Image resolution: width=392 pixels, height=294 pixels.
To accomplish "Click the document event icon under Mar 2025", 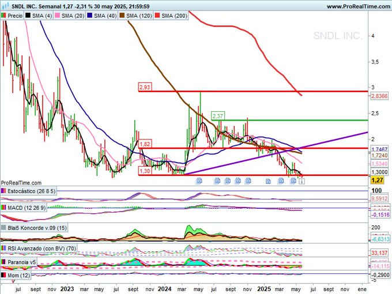I will click(281, 180).
